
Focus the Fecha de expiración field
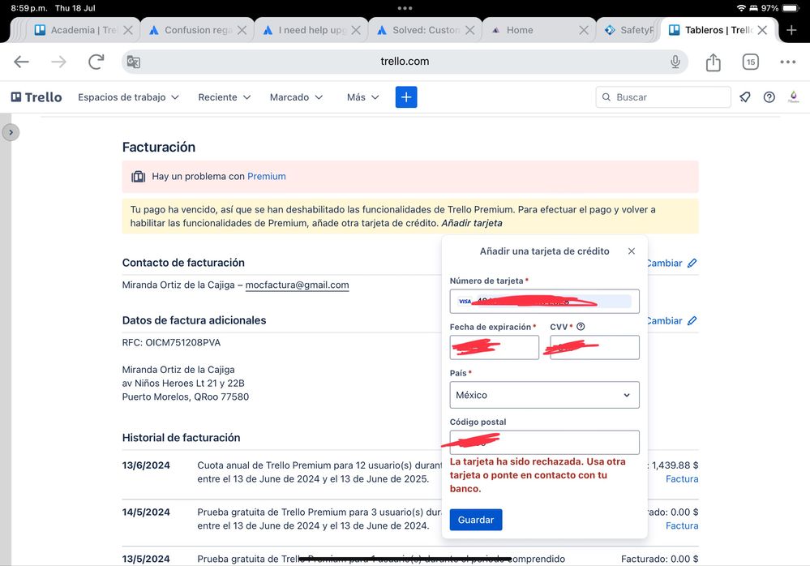[x=495, y=348]
